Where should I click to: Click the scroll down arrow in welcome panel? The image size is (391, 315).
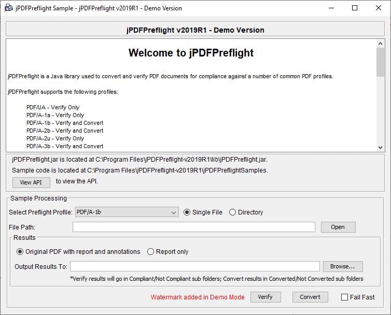click(x=380, y=148)
